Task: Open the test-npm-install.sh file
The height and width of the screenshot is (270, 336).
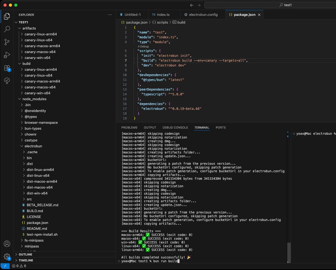Action: point(64,234)
